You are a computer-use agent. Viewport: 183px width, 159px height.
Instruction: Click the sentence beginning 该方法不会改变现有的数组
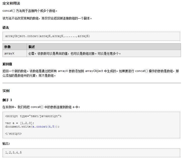[x=47, y=18]
